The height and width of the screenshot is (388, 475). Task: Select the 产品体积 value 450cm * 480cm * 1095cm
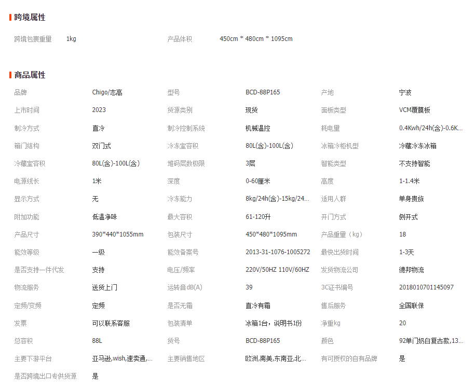pos(256,39)
